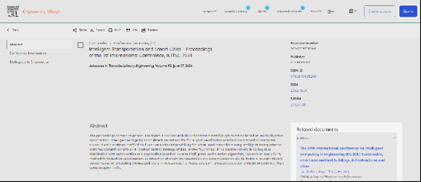Click the Print icon
421x182 pixels.
110,30
